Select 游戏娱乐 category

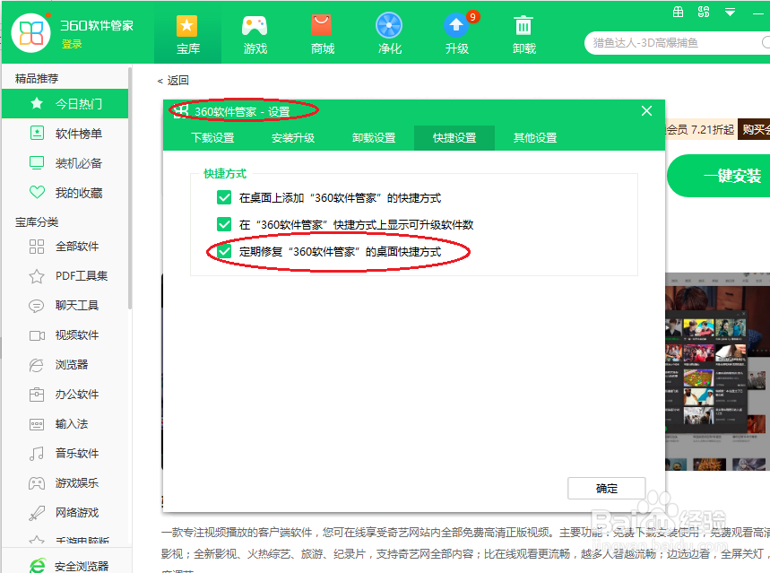65,482
